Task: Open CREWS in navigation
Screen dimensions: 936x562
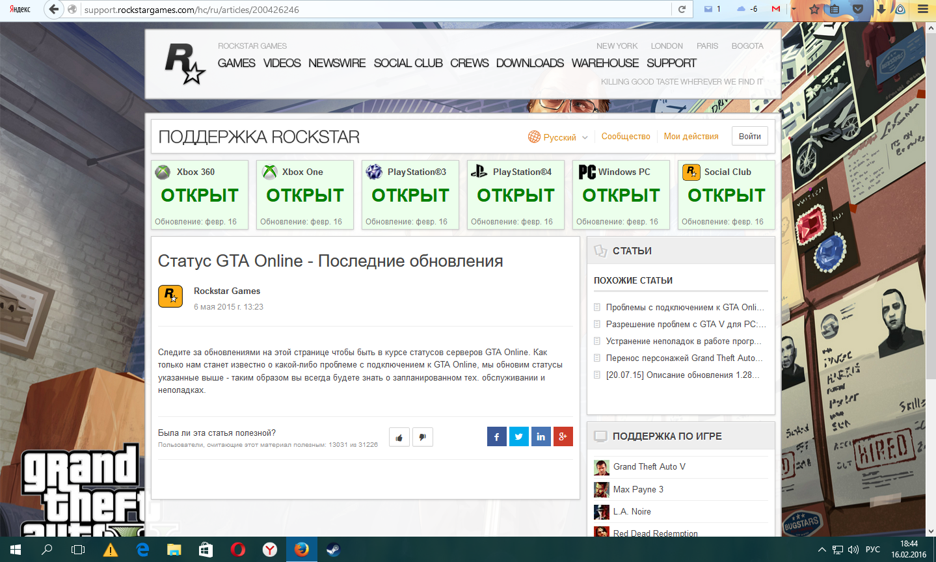Action: 469,63
